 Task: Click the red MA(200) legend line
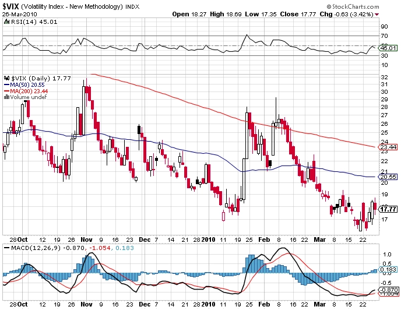6,91
